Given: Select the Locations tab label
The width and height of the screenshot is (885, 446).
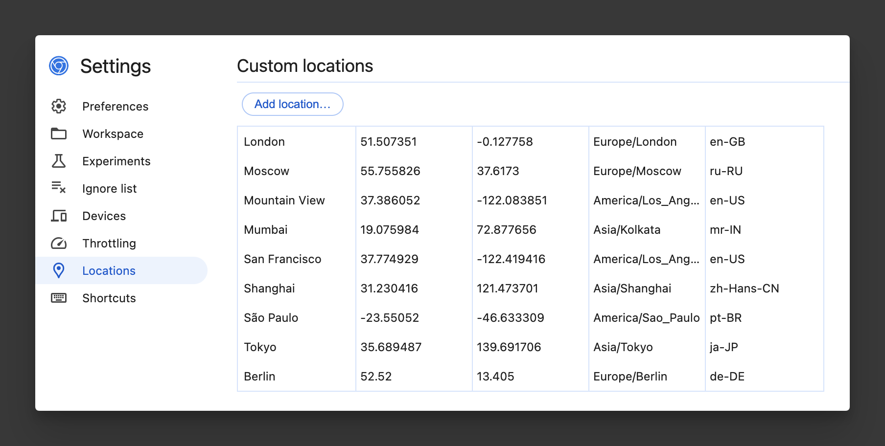Looking at the screenshot, I should point(109,271).
